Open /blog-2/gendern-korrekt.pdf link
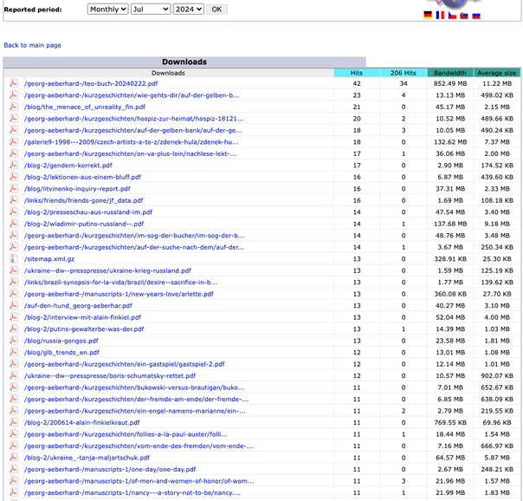Screen dimensions: 523x501 pos(68,166)
